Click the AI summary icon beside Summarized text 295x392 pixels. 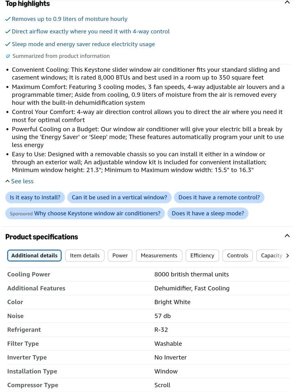[x=8, y=56]
